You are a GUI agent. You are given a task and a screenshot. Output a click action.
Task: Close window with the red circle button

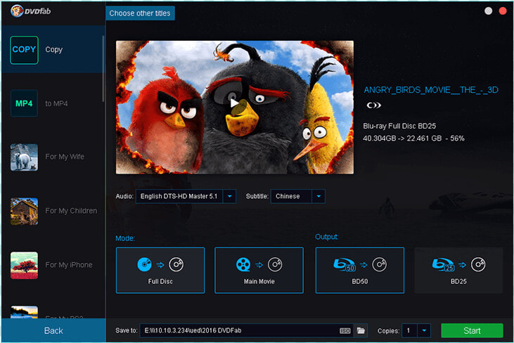pyautogui.click(x=503, y=11)
